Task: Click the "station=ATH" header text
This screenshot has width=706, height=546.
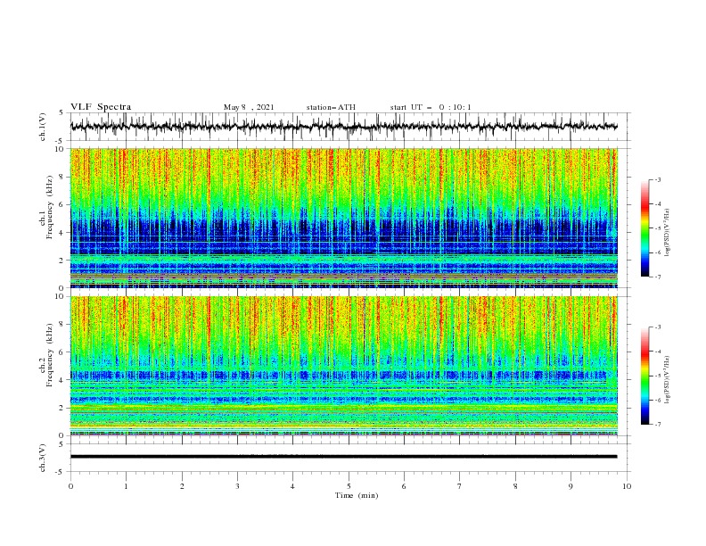Action: [331, 107]
